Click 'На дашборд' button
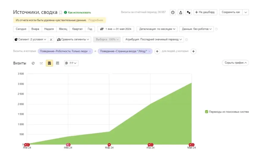Viewport: 262px width, 158px height. [x=205, y=12]
